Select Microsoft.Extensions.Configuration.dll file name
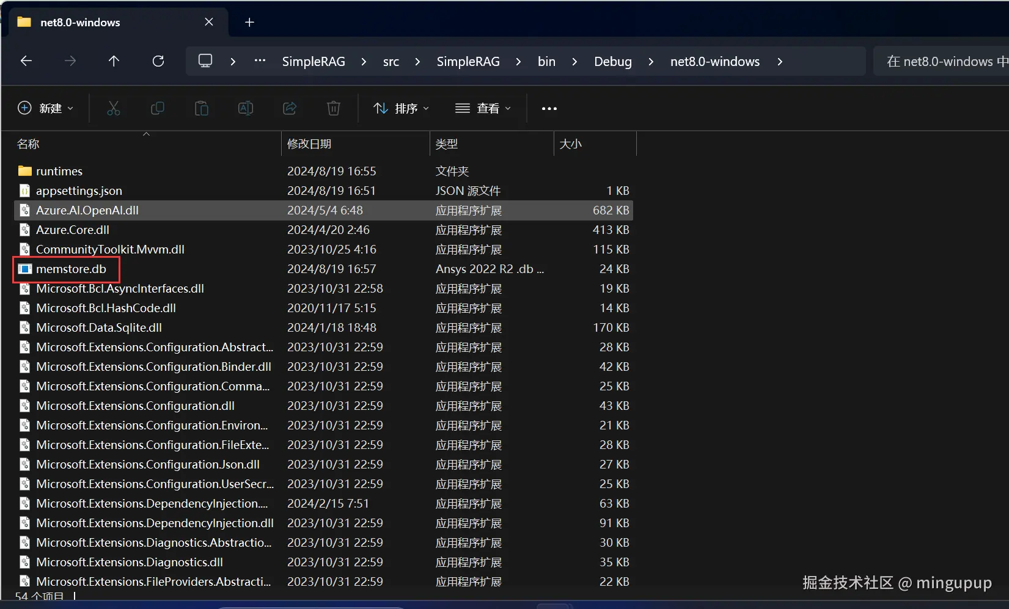This screenshot has width=1009, height=609. pyautogui.click(x=135, y=406)
